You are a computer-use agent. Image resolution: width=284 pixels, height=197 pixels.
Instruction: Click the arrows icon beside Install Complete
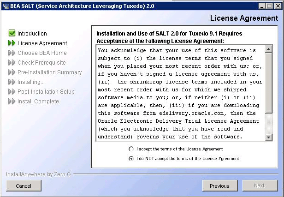point(12,101)
